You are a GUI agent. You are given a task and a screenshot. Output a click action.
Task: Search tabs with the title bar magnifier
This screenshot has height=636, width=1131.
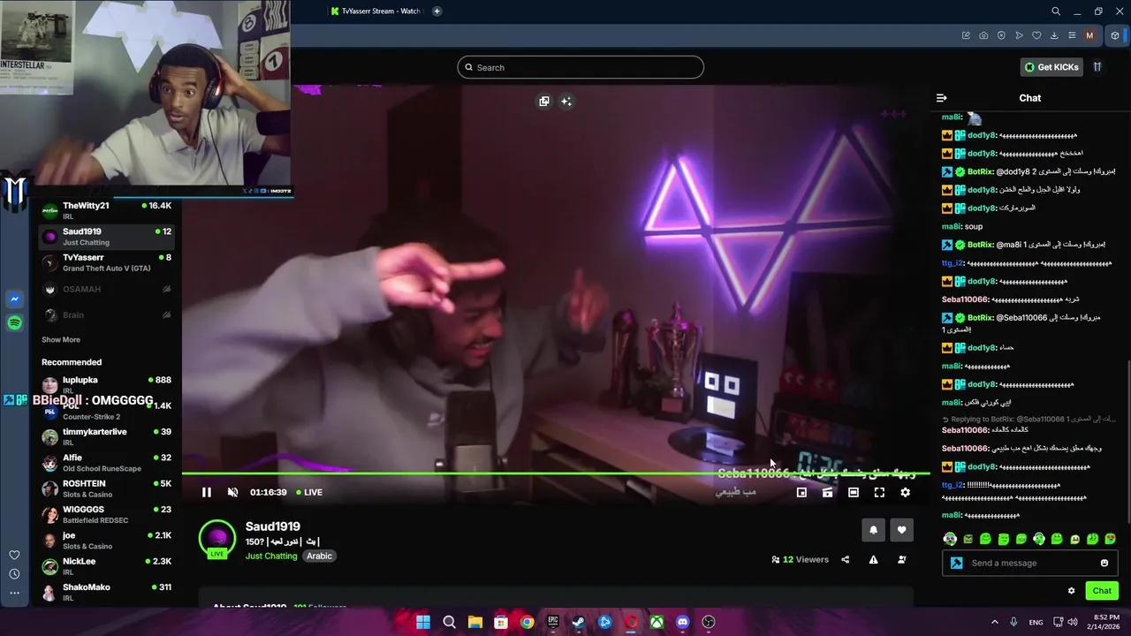pos(1056,11)
